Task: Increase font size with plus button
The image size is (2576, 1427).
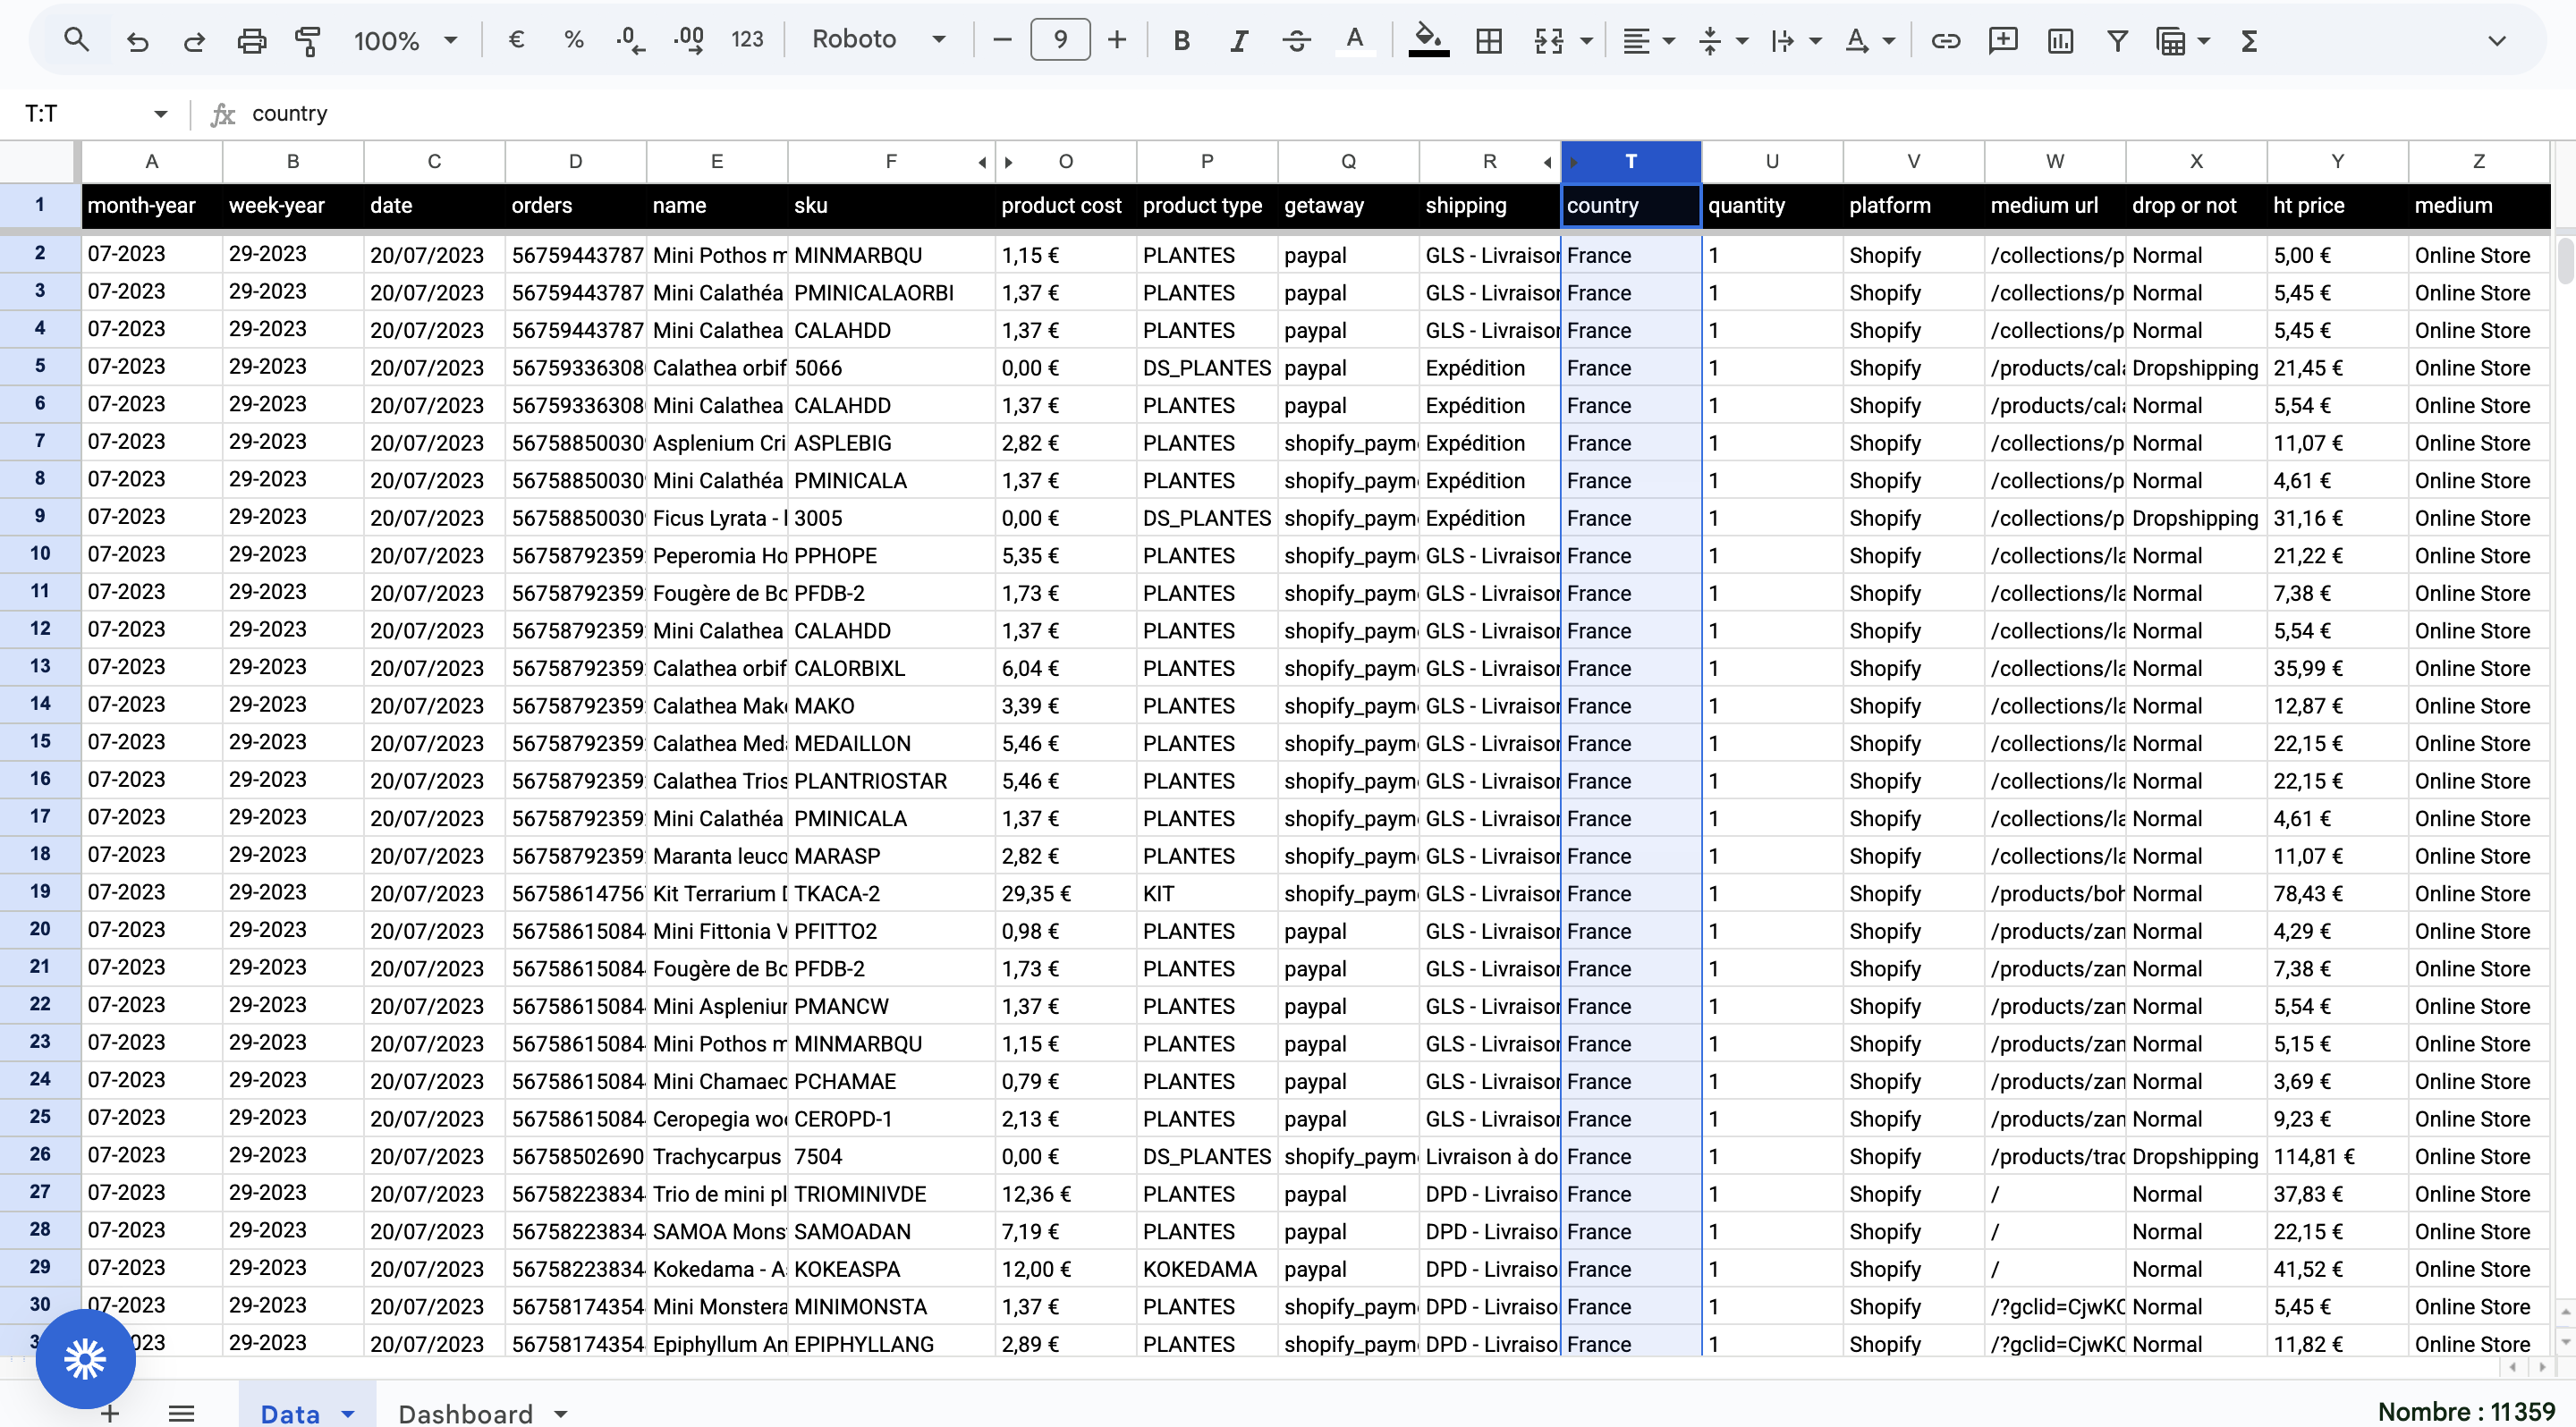Action: tap(1117, 40)
